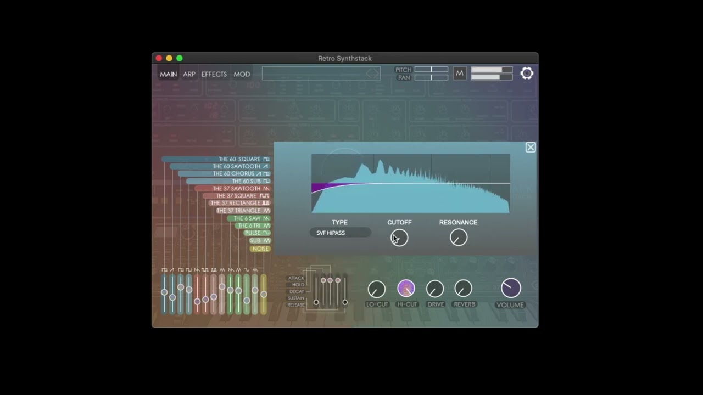Toggle the yellow NOISE layer label

(x=260, y=249)
